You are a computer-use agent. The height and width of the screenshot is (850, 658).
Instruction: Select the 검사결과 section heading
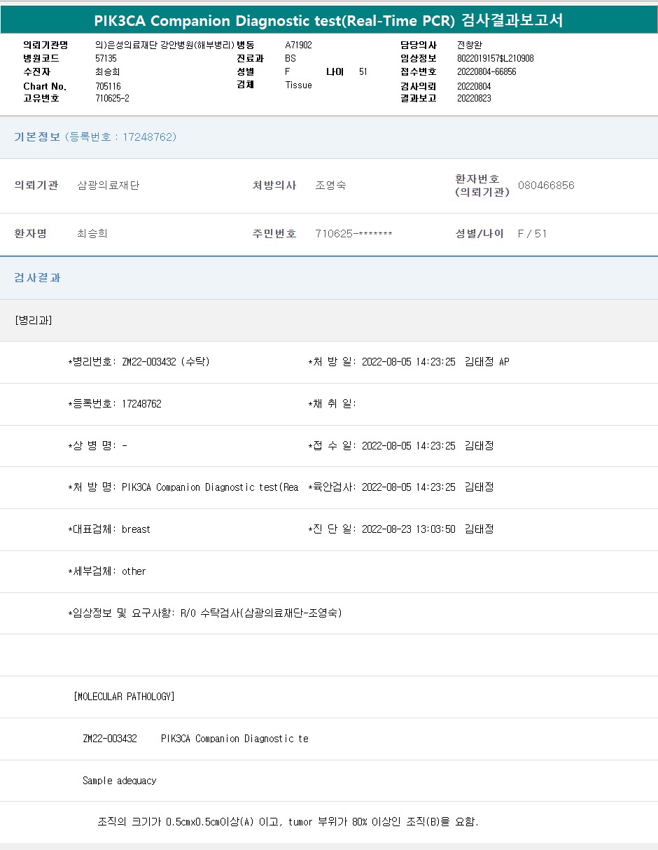click(x=37, y=278)
